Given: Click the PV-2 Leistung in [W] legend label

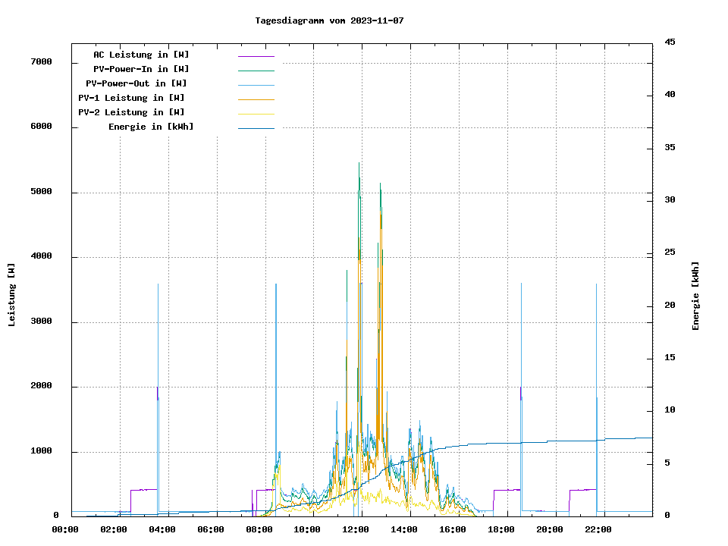Looking at the screenshot, I should click(x=131, y=112).
